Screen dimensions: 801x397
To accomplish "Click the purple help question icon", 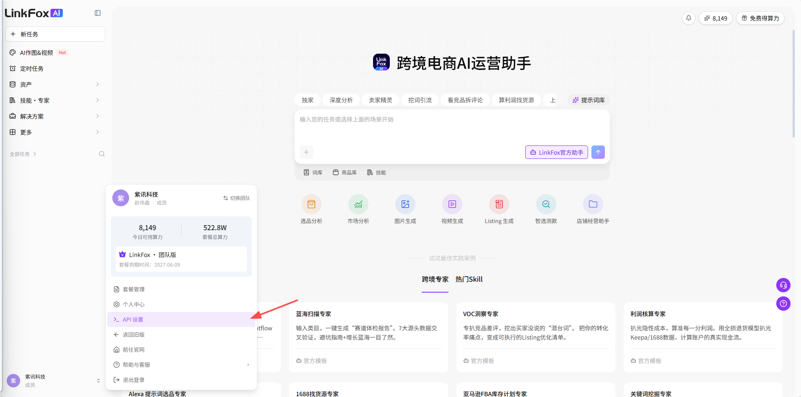I will 783,304.
